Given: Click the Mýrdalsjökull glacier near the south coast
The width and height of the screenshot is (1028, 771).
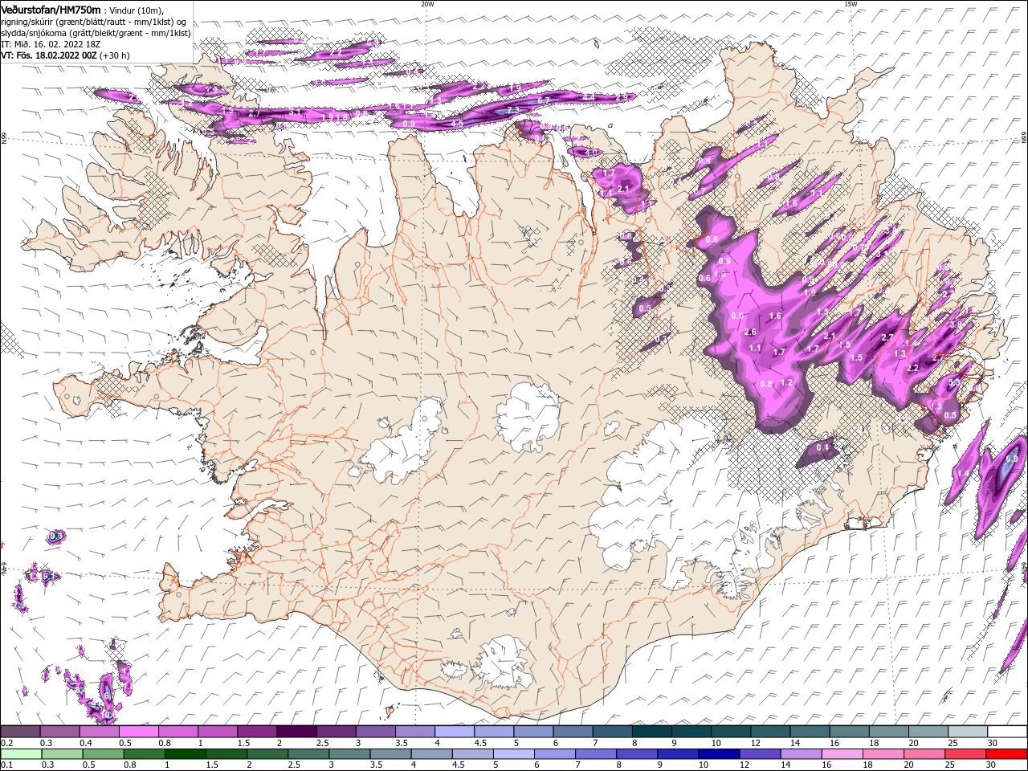Looking at the screenshot, I should (x=502, y=663).
